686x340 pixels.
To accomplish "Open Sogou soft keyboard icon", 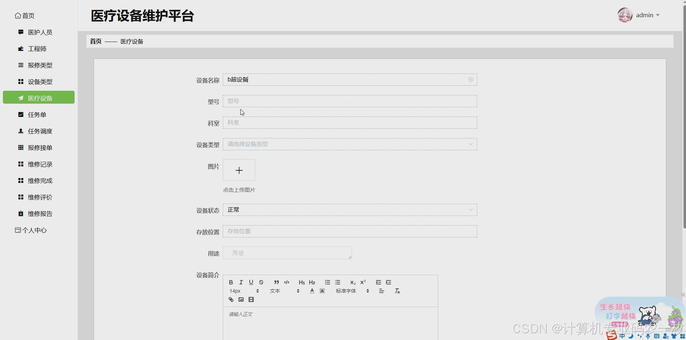I will pos(657,336).
